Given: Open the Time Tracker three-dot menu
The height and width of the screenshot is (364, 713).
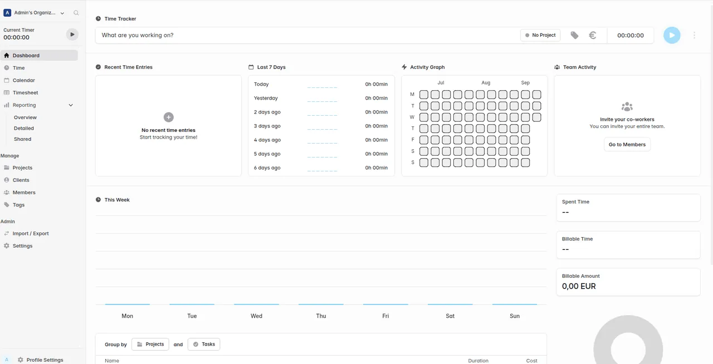Looking at the screenshot, I should click(x=694, y=35).
